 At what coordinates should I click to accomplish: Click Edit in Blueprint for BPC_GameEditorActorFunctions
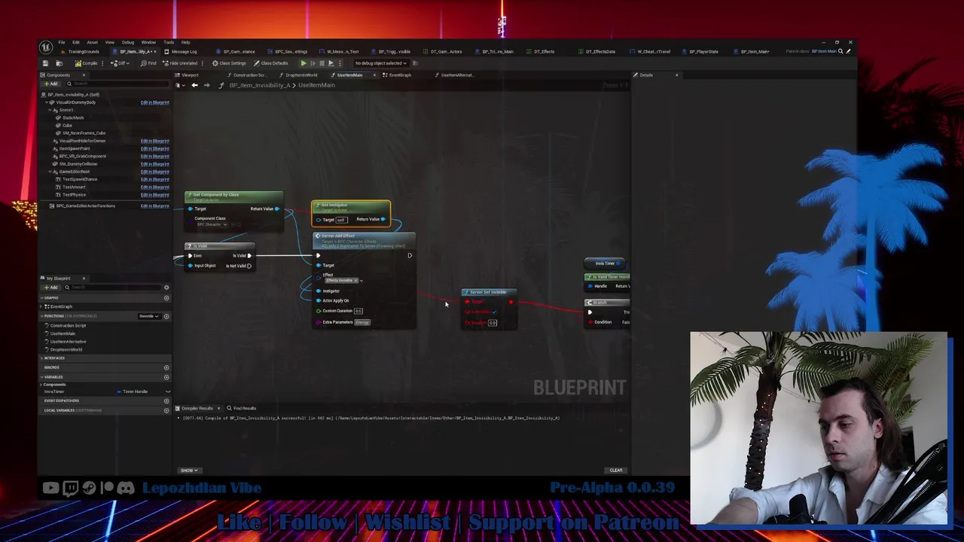pos(154,206)
